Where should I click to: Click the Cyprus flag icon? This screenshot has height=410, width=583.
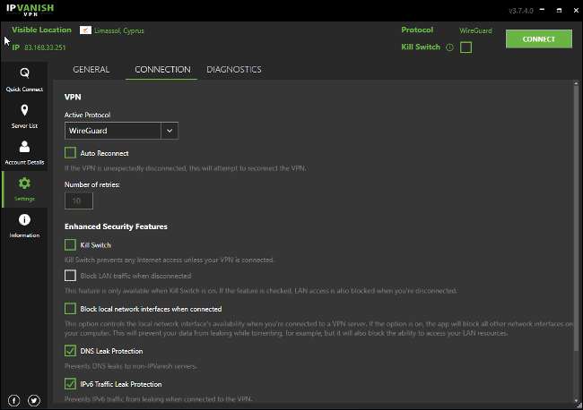point(85,30)
